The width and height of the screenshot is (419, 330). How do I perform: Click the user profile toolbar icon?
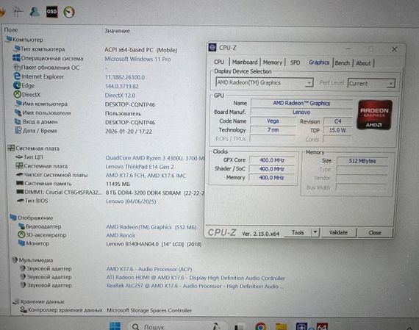[x=35, y=12]
